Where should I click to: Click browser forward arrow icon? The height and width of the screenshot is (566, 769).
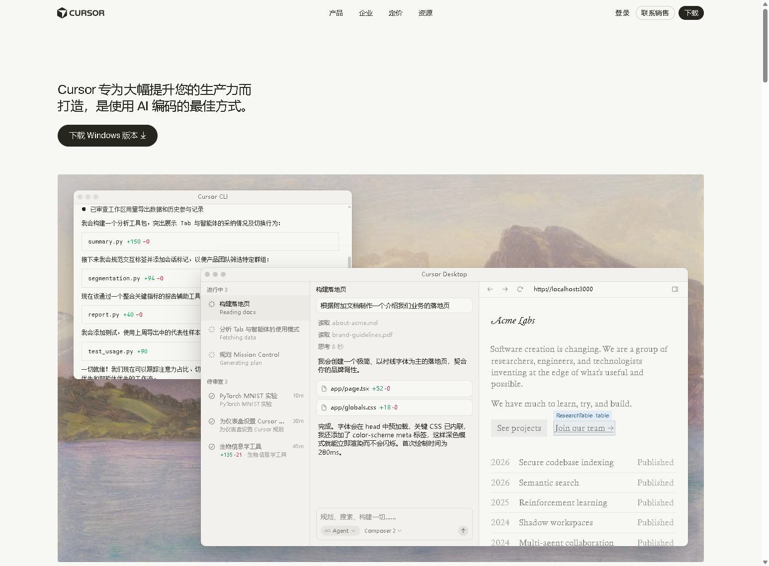505,289
